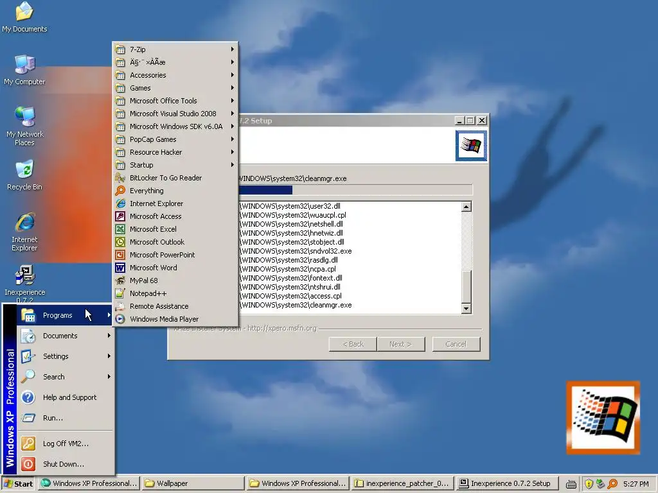Select the My Computer desktop icon
This screenshot has width=658, height=493.
[x=24, y=69]
